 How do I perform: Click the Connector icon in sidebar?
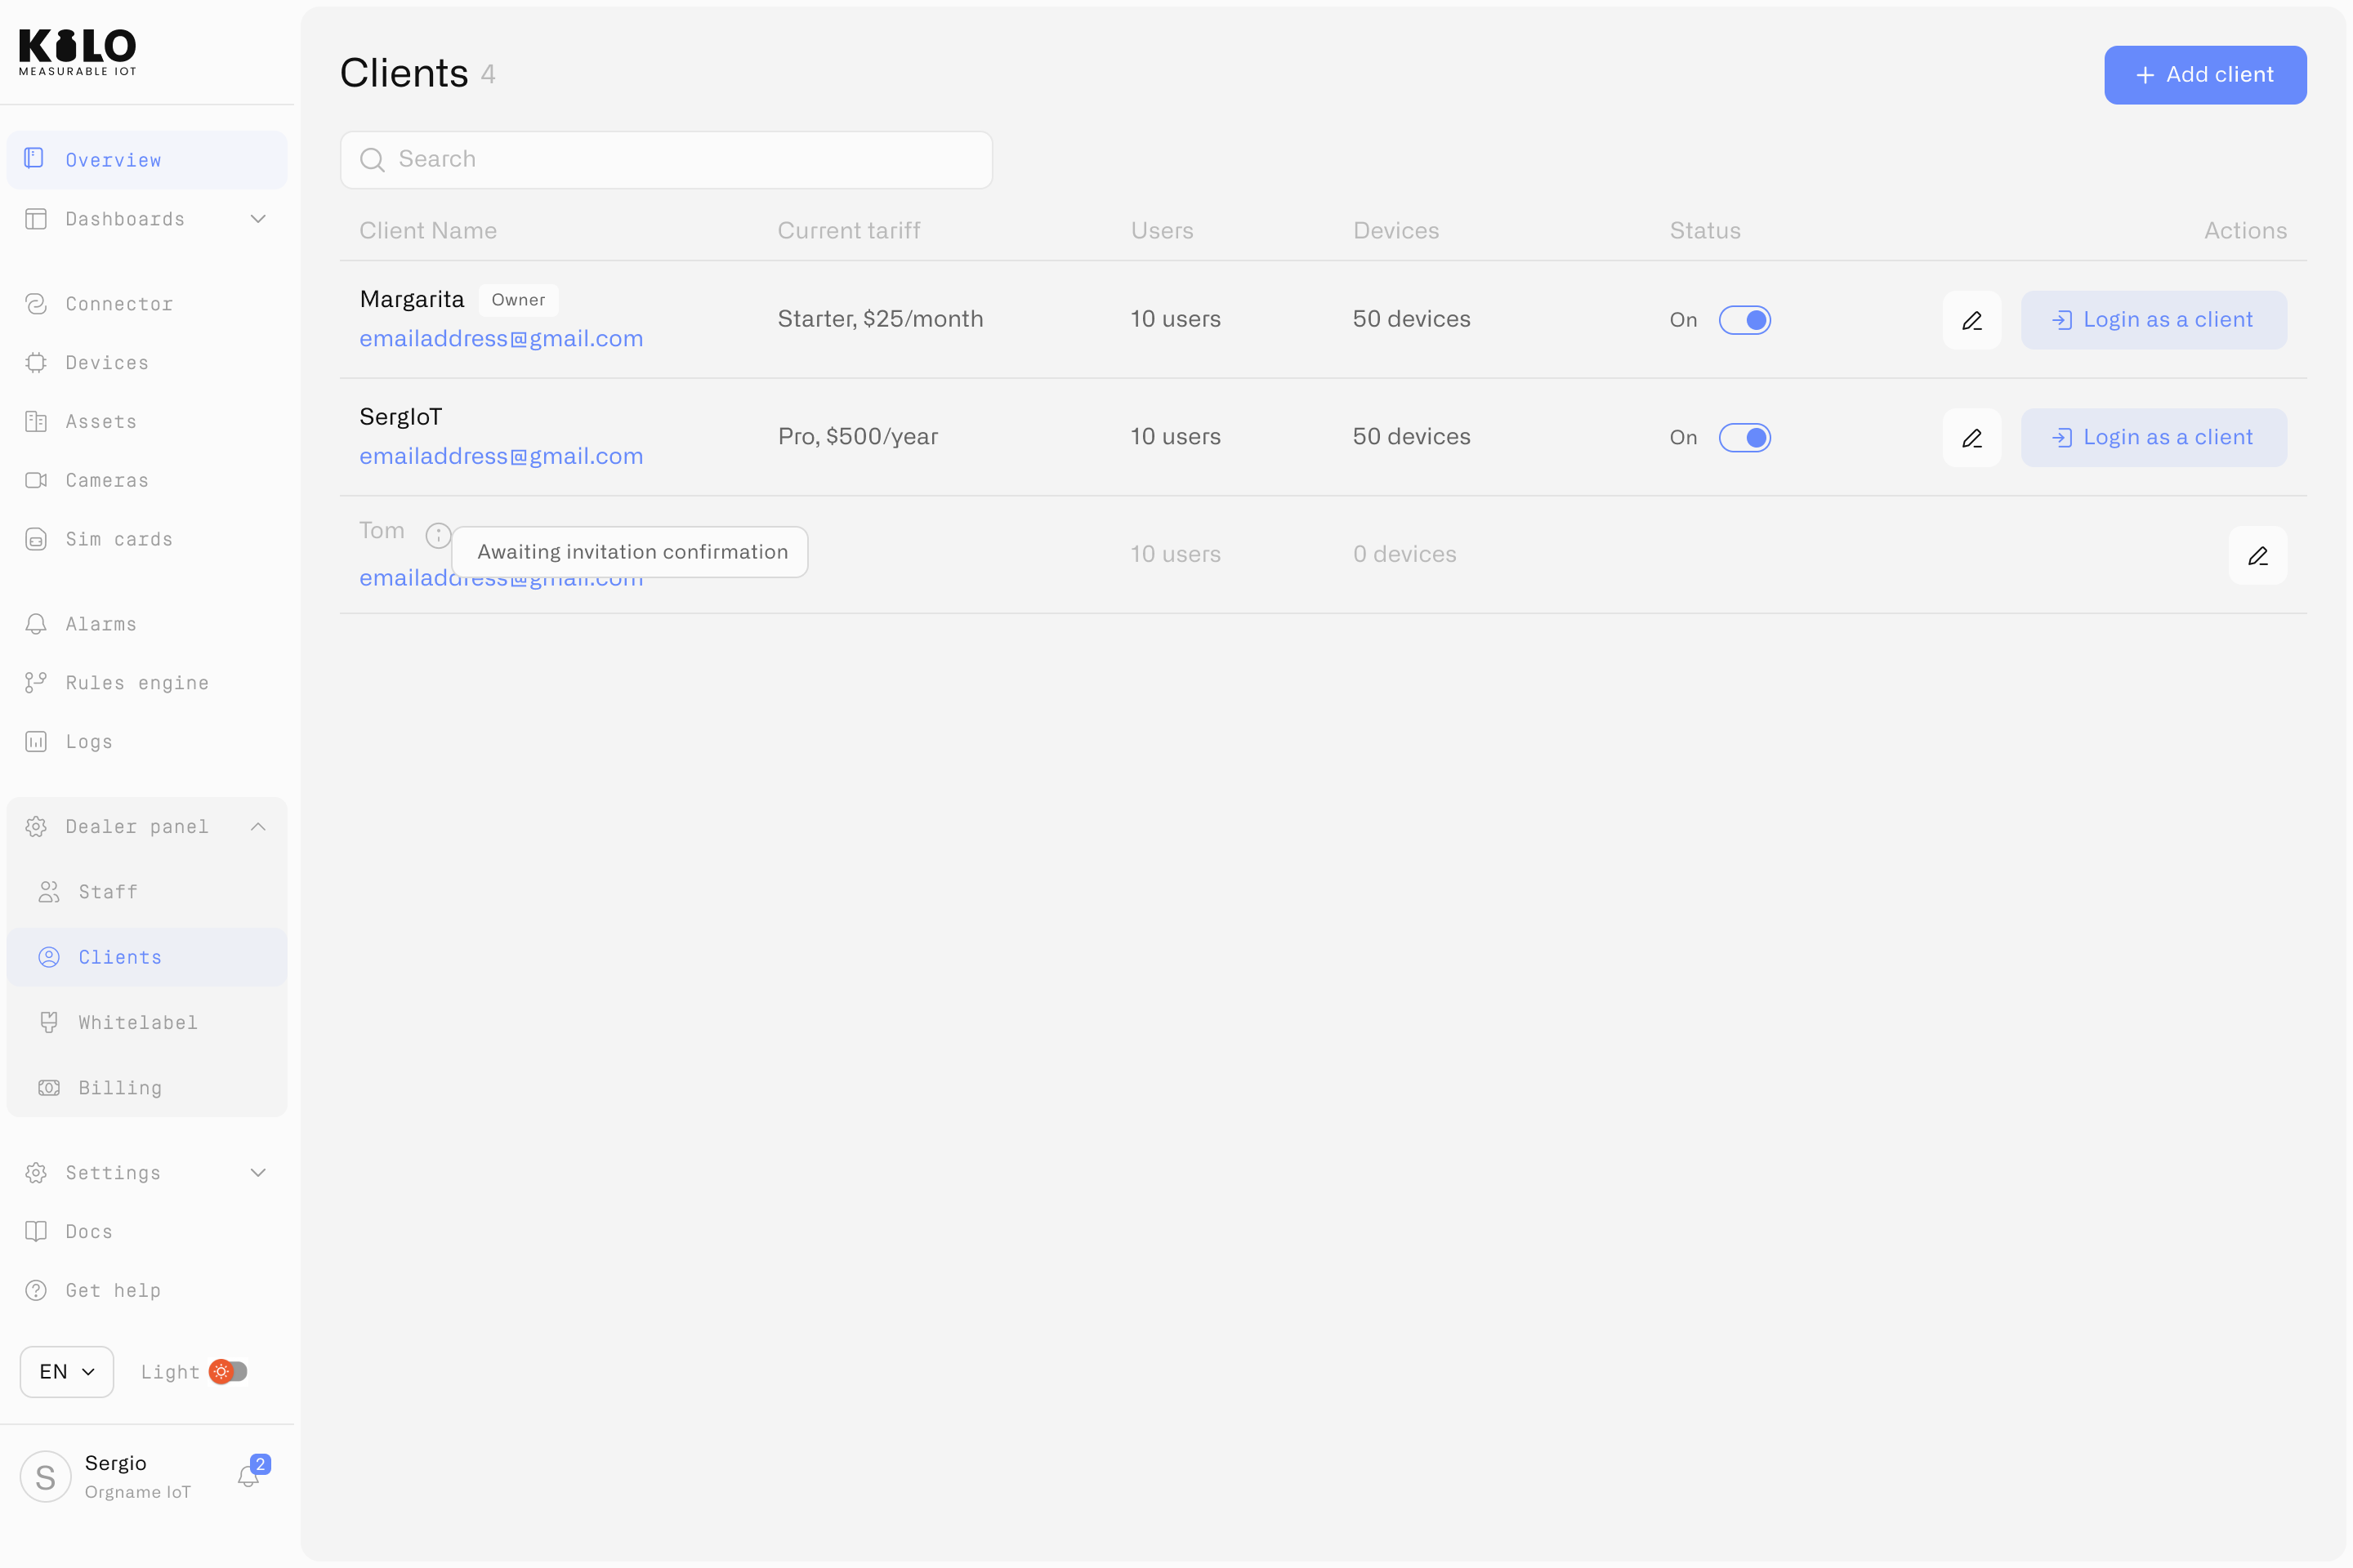(x=36, y=304)
